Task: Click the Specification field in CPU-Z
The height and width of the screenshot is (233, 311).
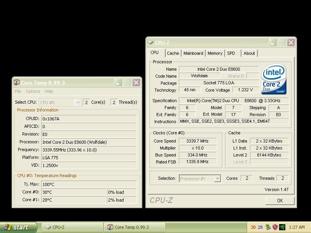Action: tap(234, 101)
